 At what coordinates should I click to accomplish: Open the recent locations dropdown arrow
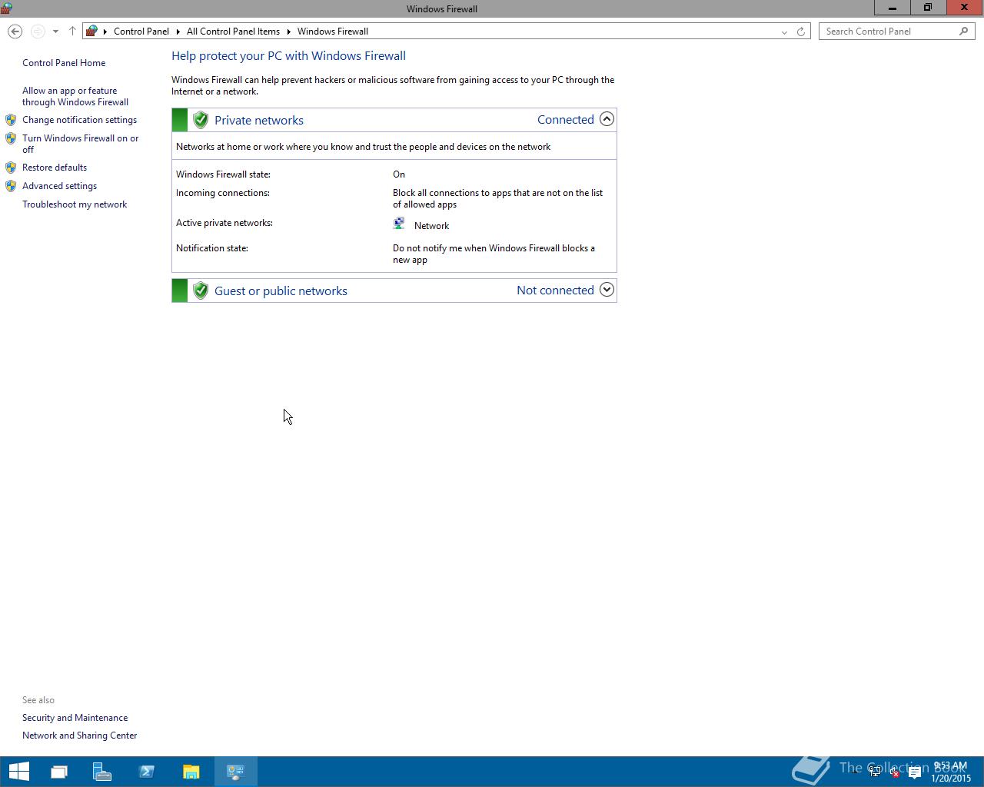click(x=55, y=32)
